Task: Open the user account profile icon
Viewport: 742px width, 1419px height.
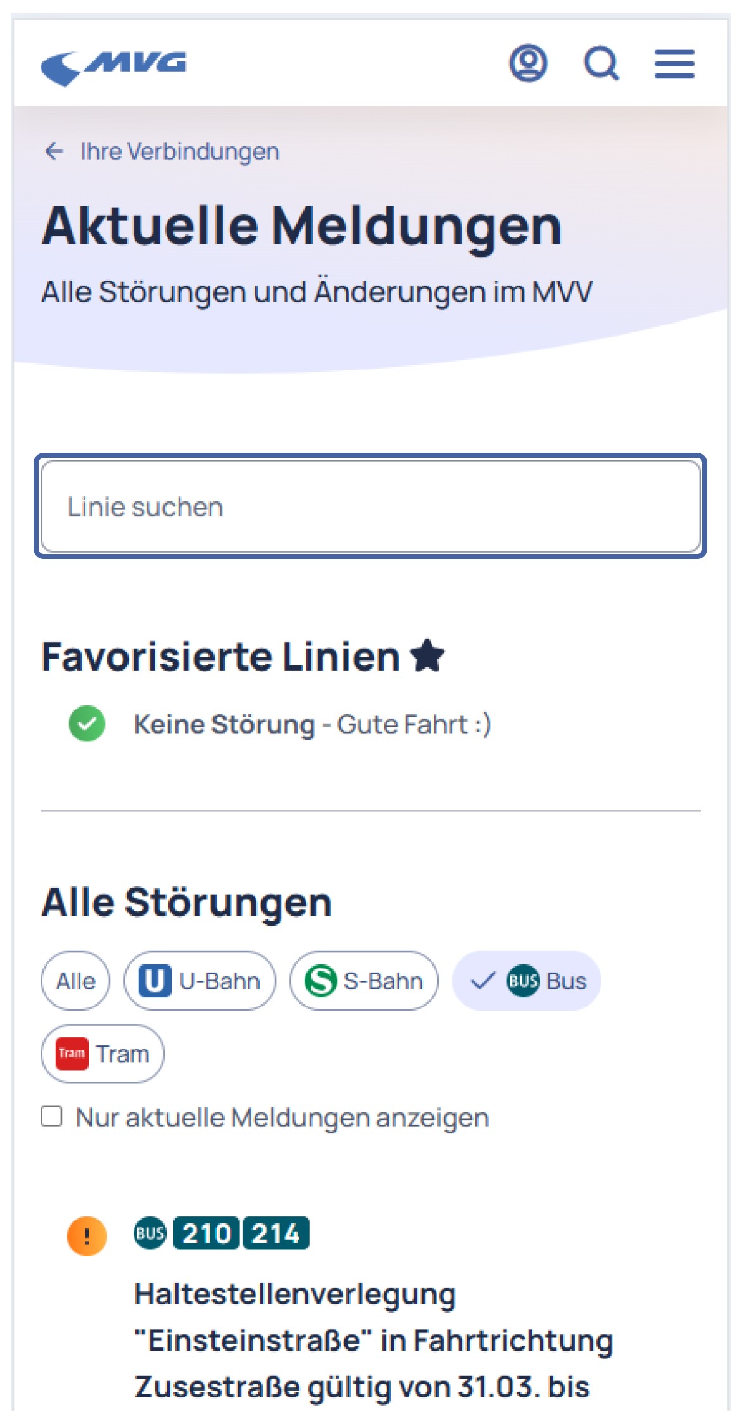Action: click(528, 63)
